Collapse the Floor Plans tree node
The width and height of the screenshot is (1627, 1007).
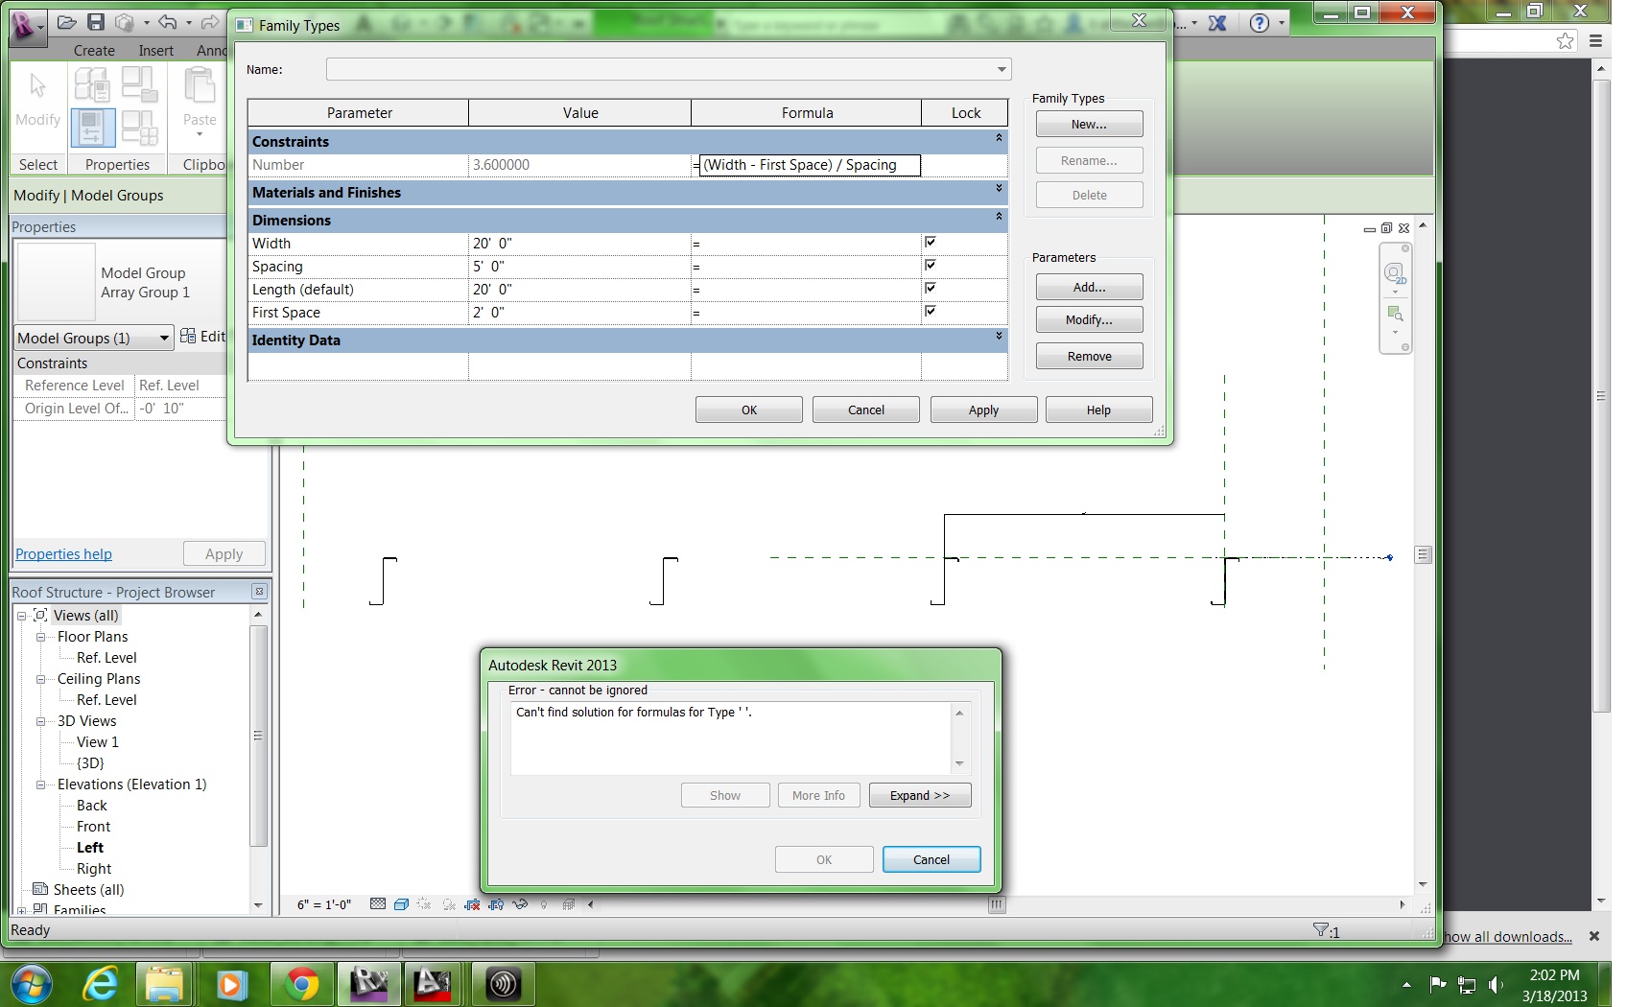coord(41,637)
